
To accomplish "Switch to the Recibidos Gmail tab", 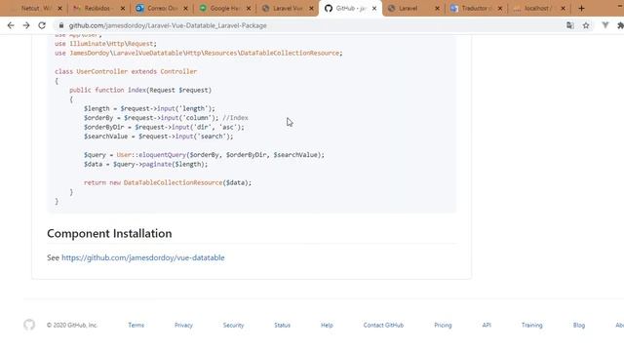I will click(97, 9).
